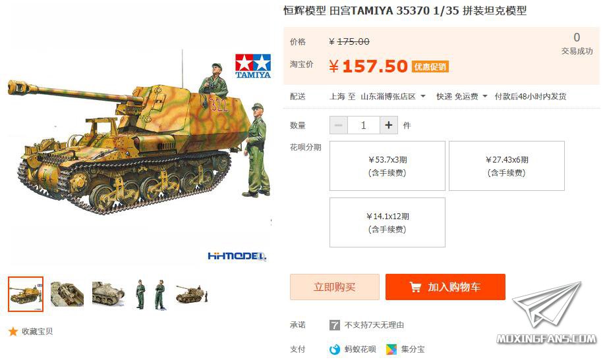Click the quantity input field showing 1
603x362 pixels.
(363, 125)
